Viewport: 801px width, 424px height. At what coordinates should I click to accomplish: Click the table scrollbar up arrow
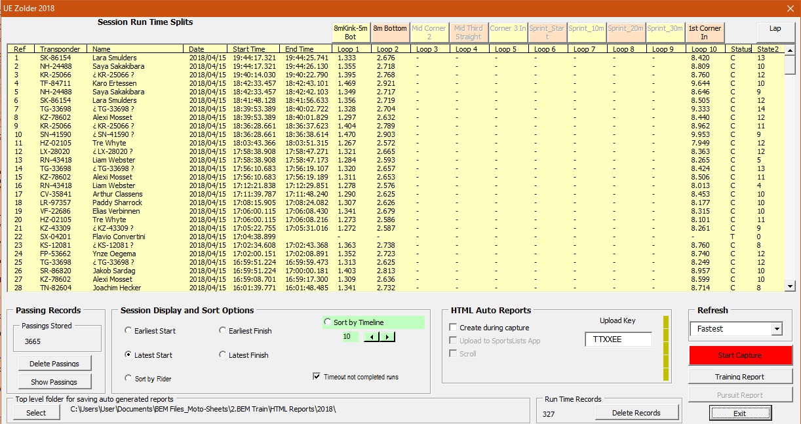790,50
